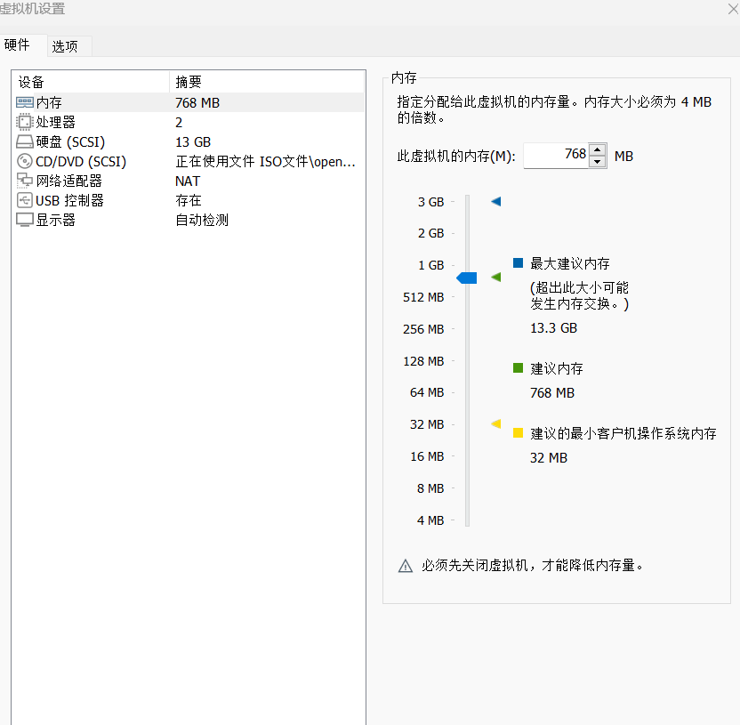Click the hard disk (SCSI) icon

point(25,142)
